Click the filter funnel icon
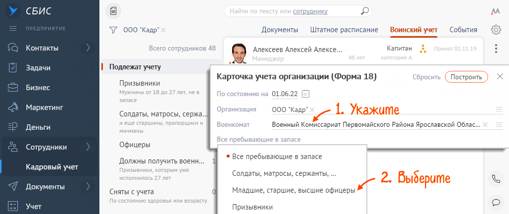Screen dimensions: 509x214 click(x=113, y=30)
